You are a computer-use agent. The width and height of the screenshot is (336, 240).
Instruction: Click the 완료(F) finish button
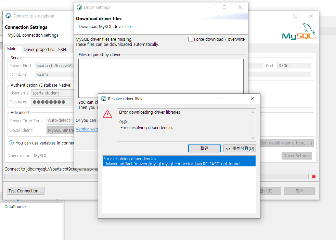point(270,191)
